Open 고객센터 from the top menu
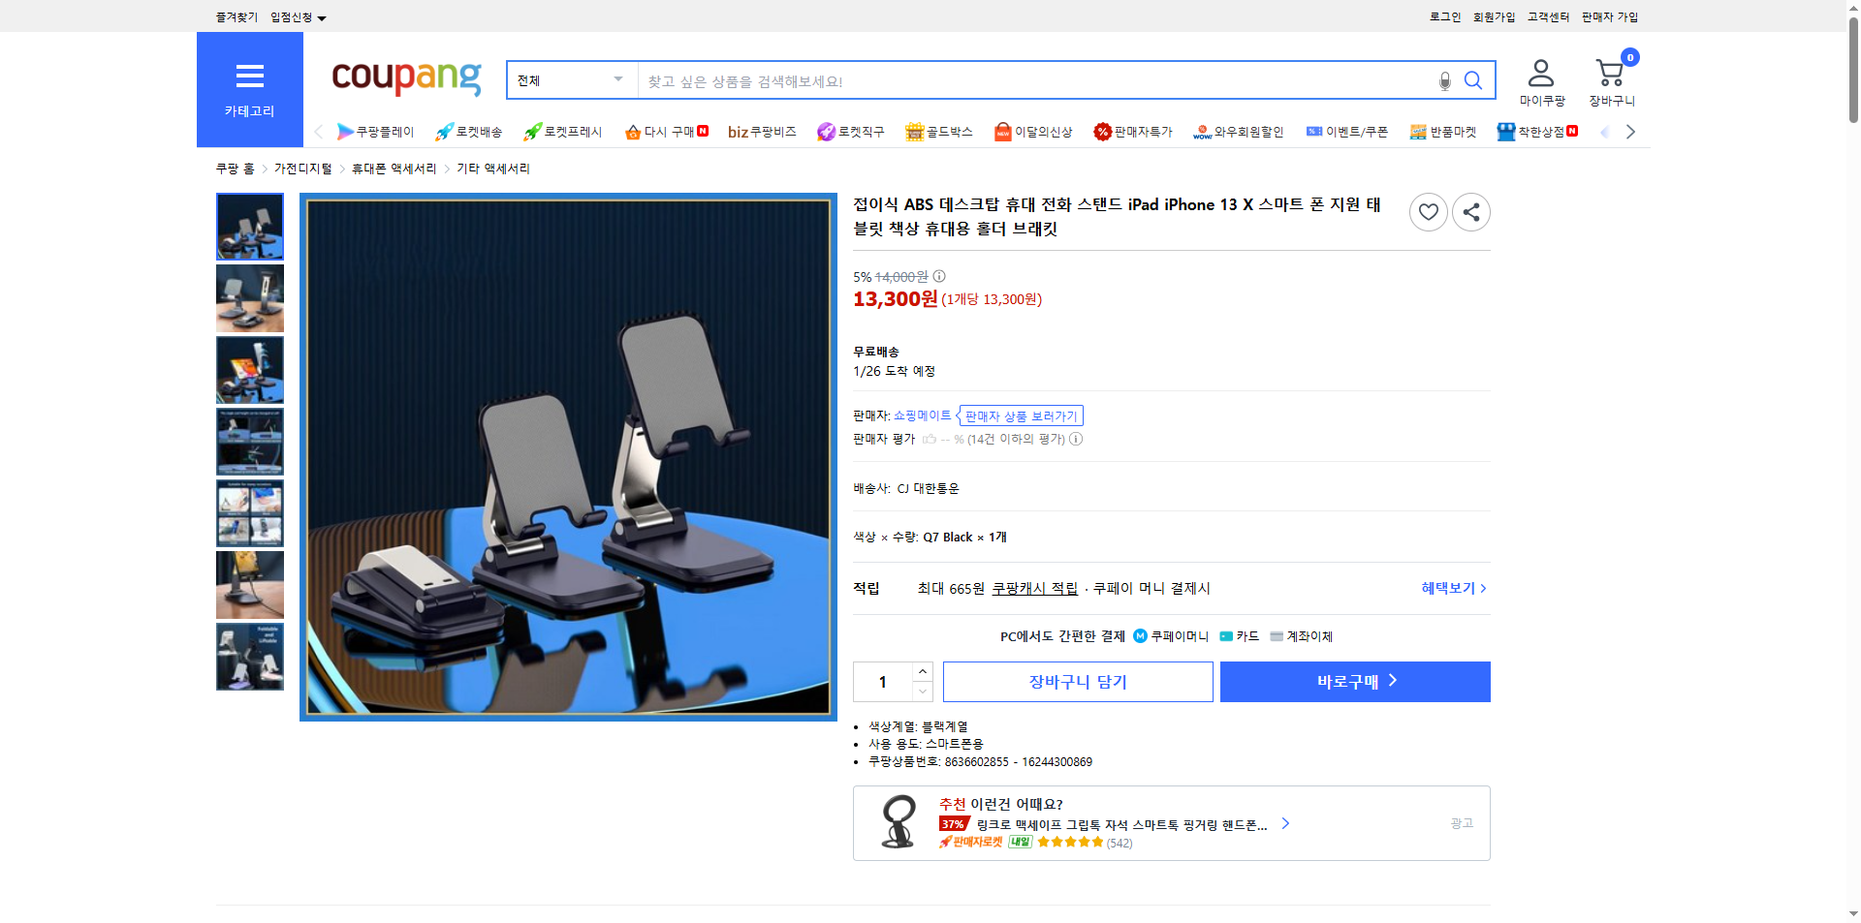 point(1548,16)
